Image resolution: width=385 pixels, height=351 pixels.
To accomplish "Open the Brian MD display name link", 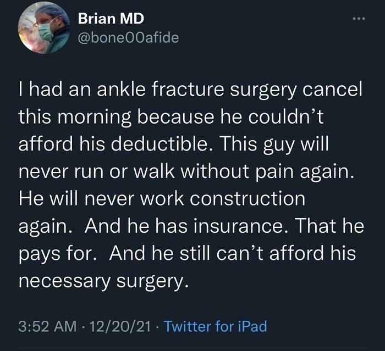I will point(111,18).
